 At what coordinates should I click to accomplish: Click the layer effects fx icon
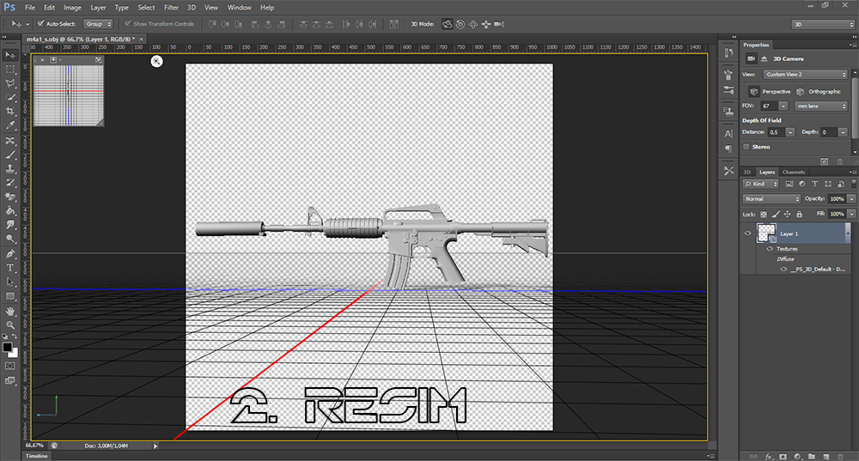[769, 456]
